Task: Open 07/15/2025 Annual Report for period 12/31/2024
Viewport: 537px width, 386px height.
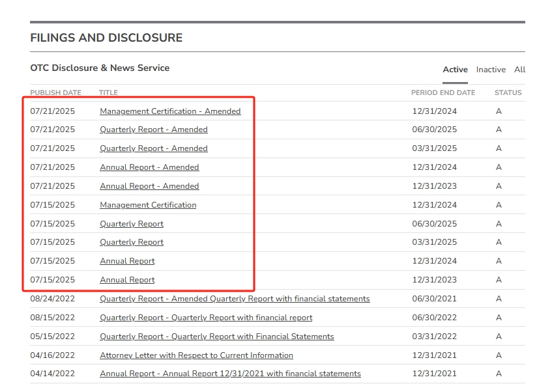Action: point(127,261)
